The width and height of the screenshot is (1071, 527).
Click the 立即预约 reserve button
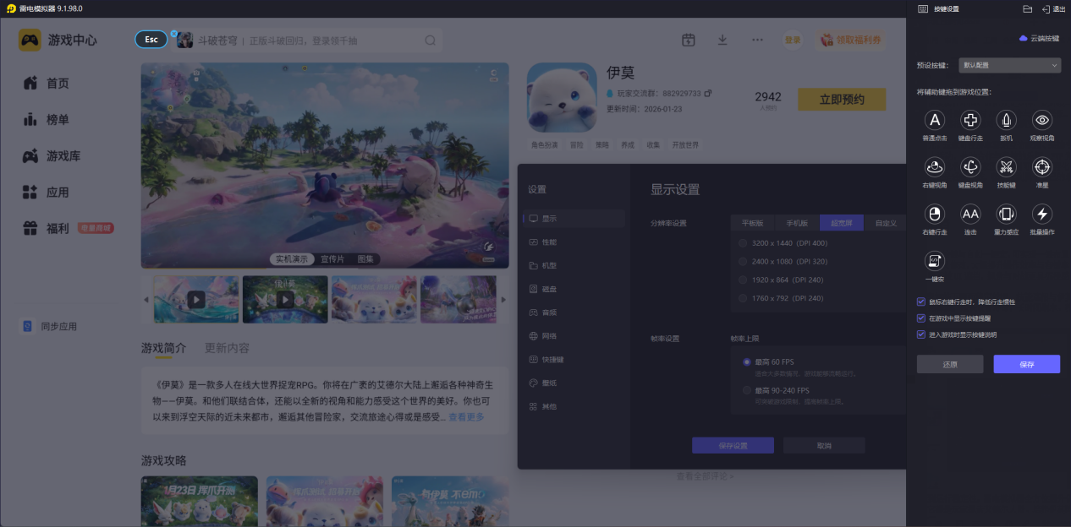click(x=842, y=100)
